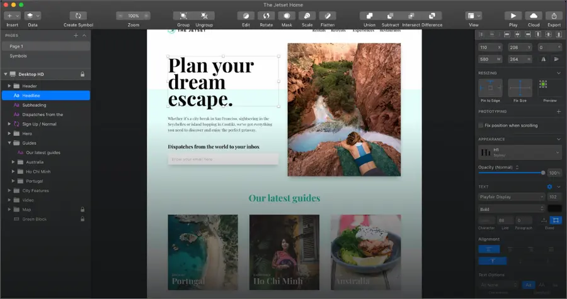Collapse the Guides layer group
The width and height of the screenshot is (567, 299).
pos(9,143)
